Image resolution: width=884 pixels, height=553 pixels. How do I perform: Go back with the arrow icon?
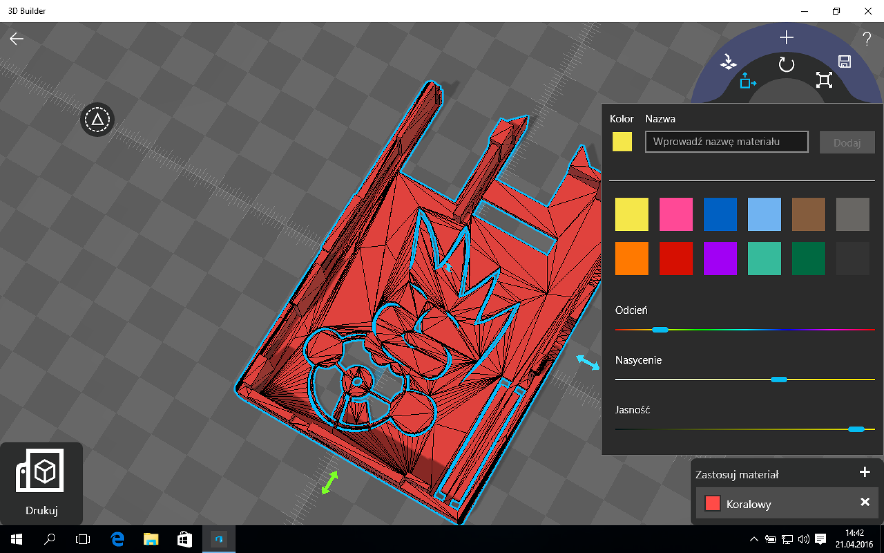[16, 39]
